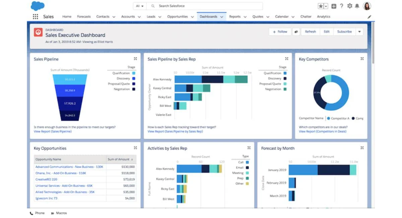The image size is (402, 218).
Task: Open the All search scope dropdown
Action: point(140,6)
